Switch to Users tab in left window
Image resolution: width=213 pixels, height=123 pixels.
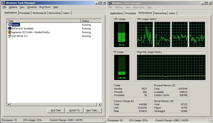pyautogui.click(x=66, y=13)
